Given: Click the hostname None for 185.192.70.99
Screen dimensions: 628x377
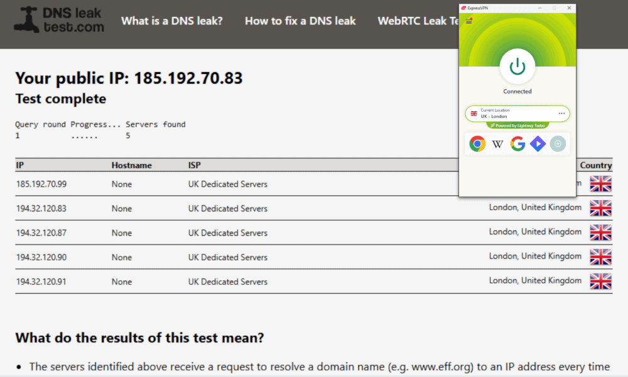Looking at the screenshot, I should (x=122, y=184).
